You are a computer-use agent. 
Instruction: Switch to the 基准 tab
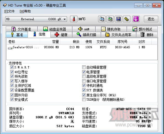coord(17,35)
